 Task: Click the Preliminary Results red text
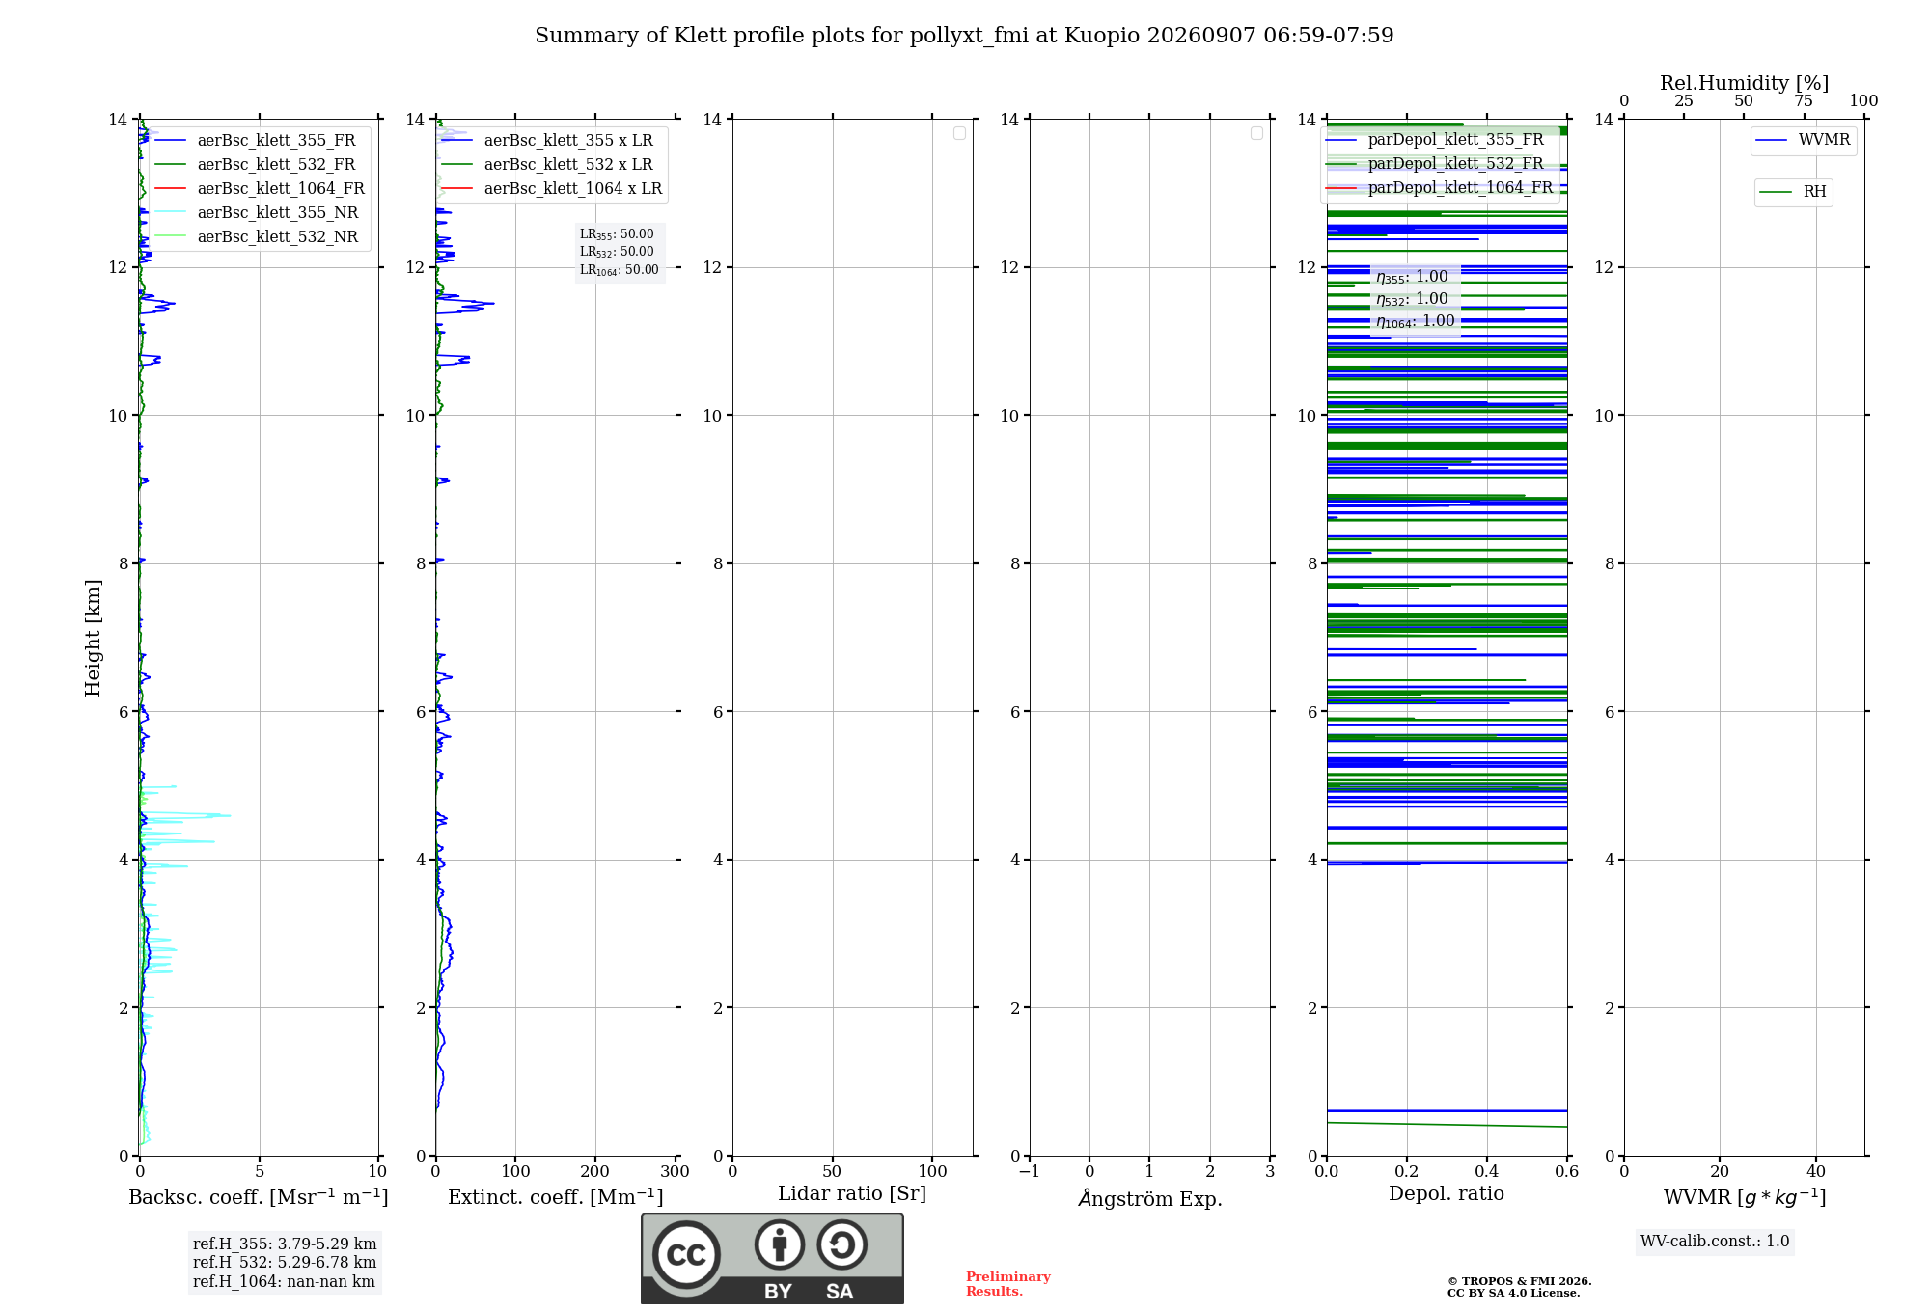click(x=1008, y=1284)
